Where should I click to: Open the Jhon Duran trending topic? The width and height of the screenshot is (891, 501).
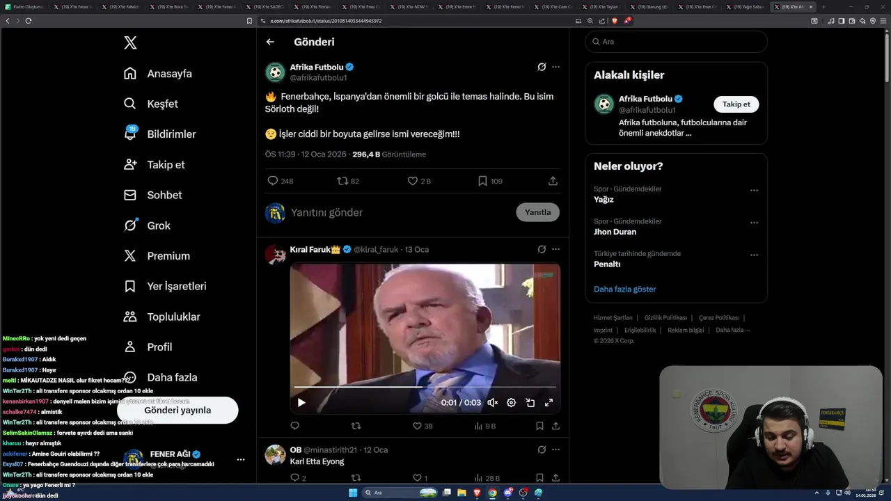tap(615, 232)
